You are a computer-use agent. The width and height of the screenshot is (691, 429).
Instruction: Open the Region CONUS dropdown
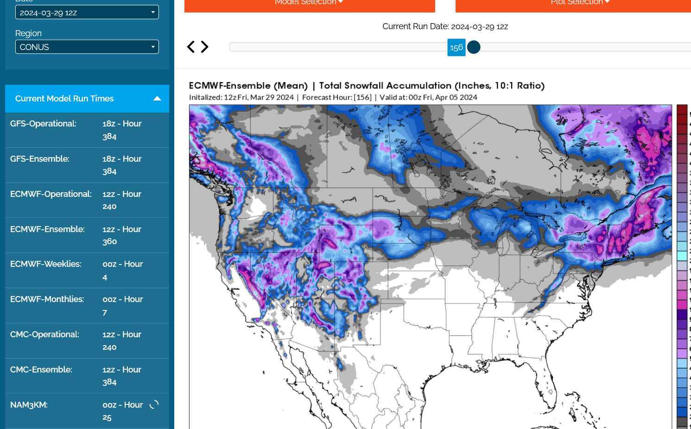click(x=87, y=47)
